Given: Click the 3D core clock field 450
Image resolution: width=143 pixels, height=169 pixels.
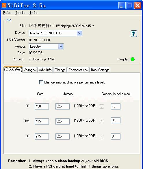Looking at the screenshot, I should tap(42, 106).
